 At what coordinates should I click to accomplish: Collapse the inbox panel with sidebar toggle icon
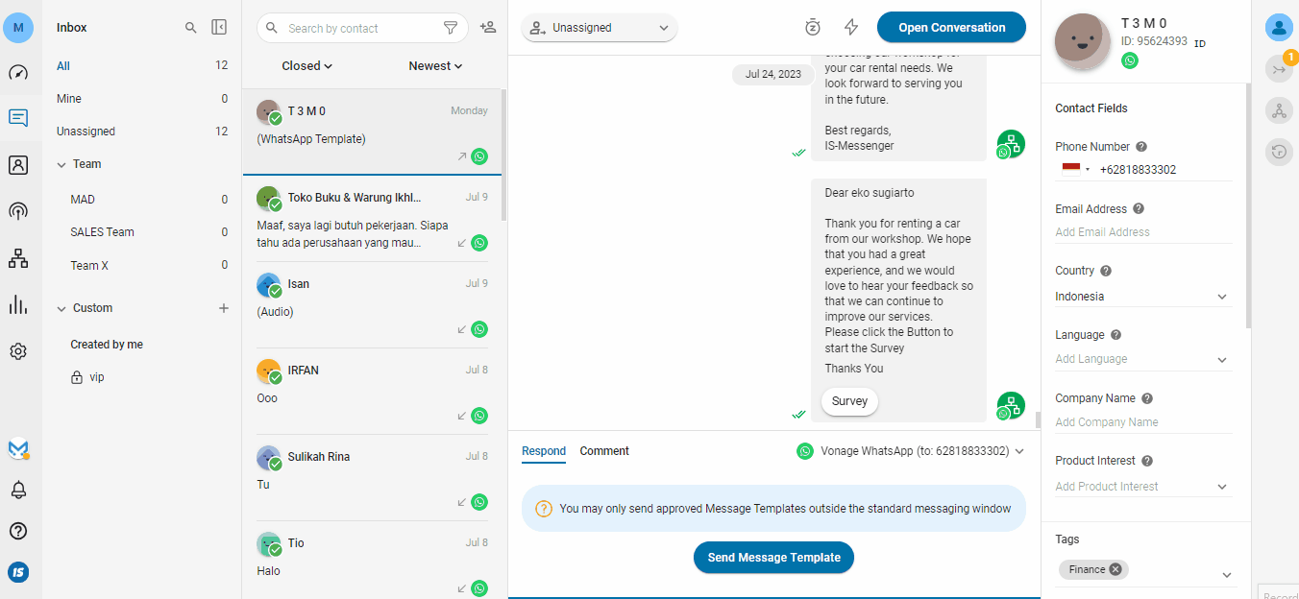(219, 28)
